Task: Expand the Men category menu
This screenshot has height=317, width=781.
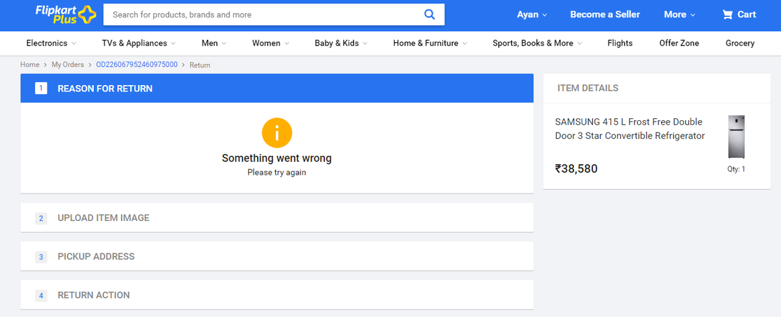Action: pos(214,43)
